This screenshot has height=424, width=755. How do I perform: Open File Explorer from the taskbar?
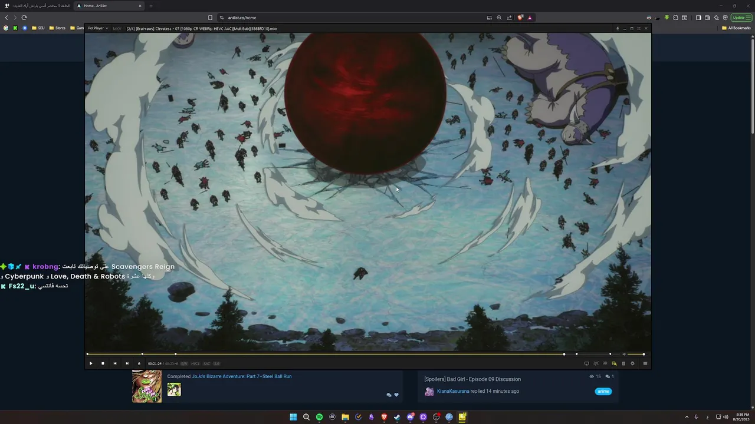coord(345,417)
